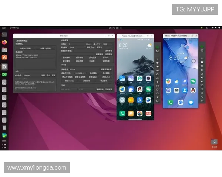222x177 pixels.
Task: Expand the 录制格式 mp4 dropdown
Action: (77, 47)
